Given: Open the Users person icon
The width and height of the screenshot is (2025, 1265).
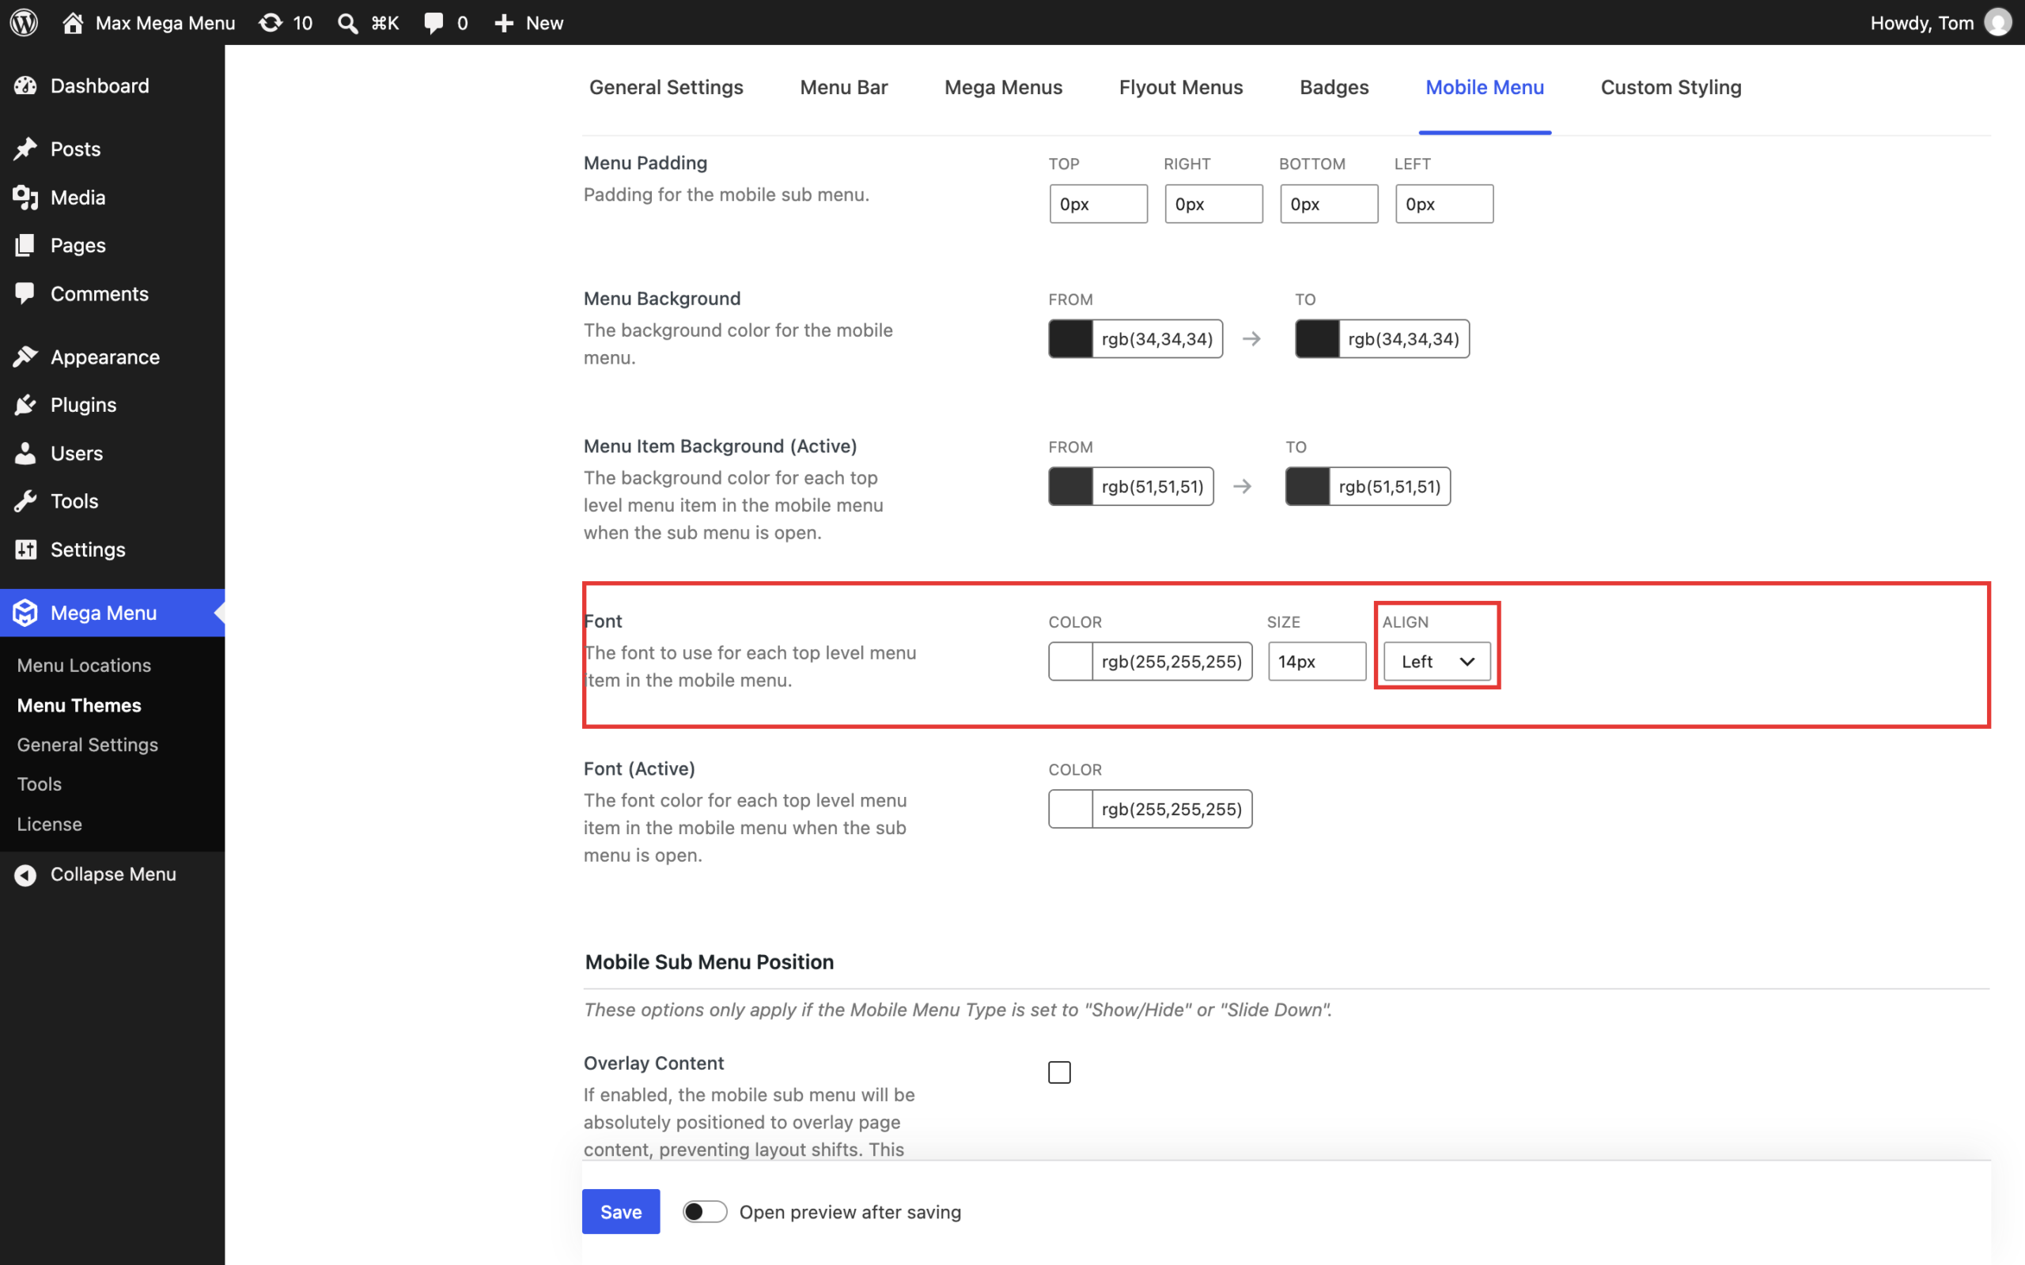Looking at the screenshot, I should [25, 454].
